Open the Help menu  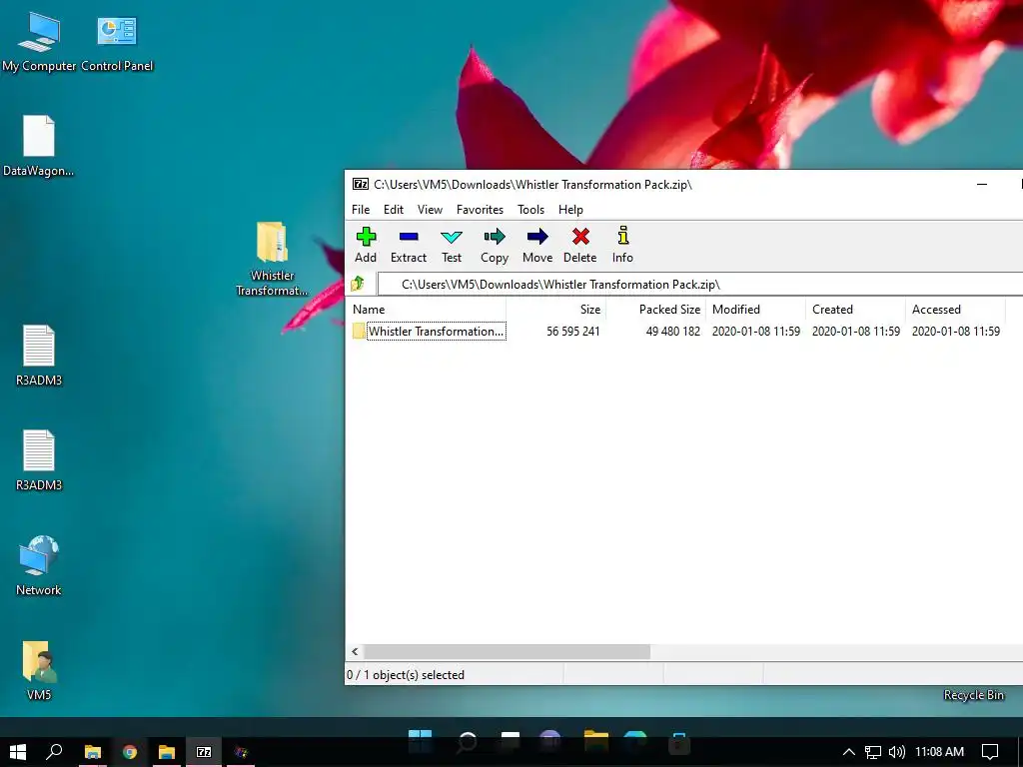[570, 210]
